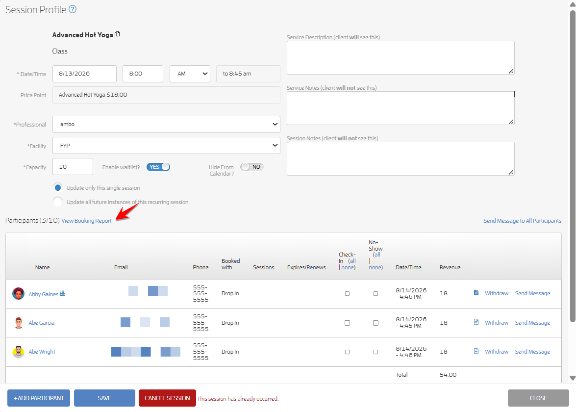This screenshot has width=576, height=412.
Task: Click the Revenue column header
Action: [450, 267]
